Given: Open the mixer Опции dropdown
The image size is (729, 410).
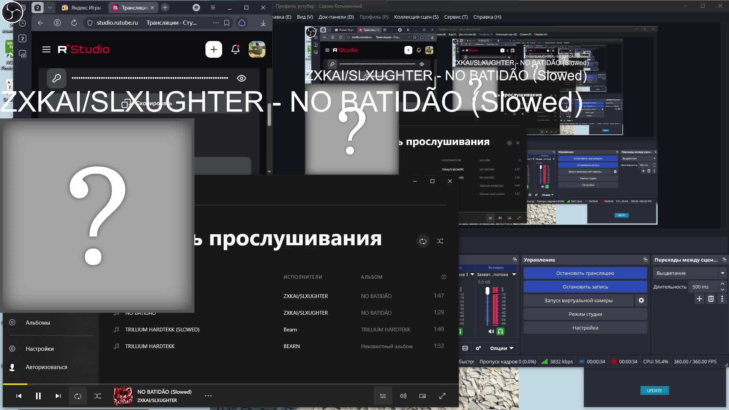Looking at the screenshot, I should [x=502, y=348].
